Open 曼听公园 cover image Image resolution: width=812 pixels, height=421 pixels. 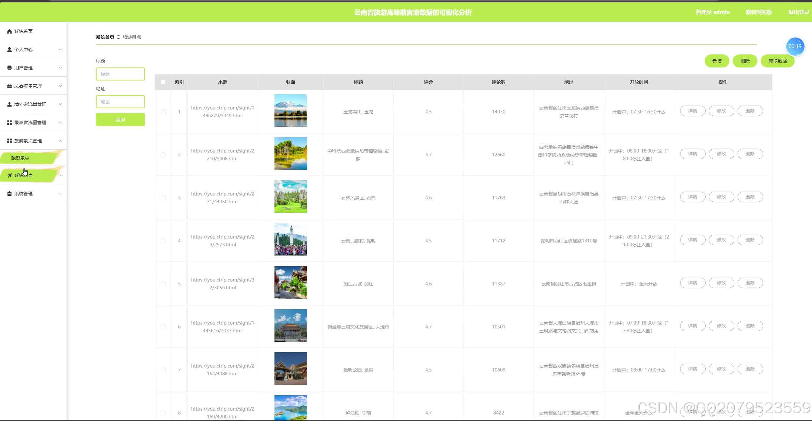coord(290,369)
